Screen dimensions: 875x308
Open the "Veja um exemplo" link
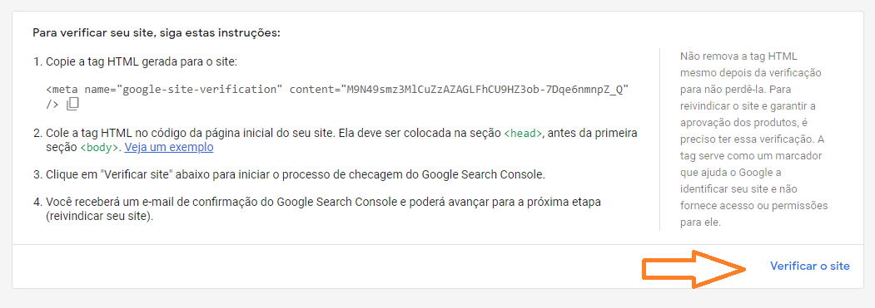point(168,147)
